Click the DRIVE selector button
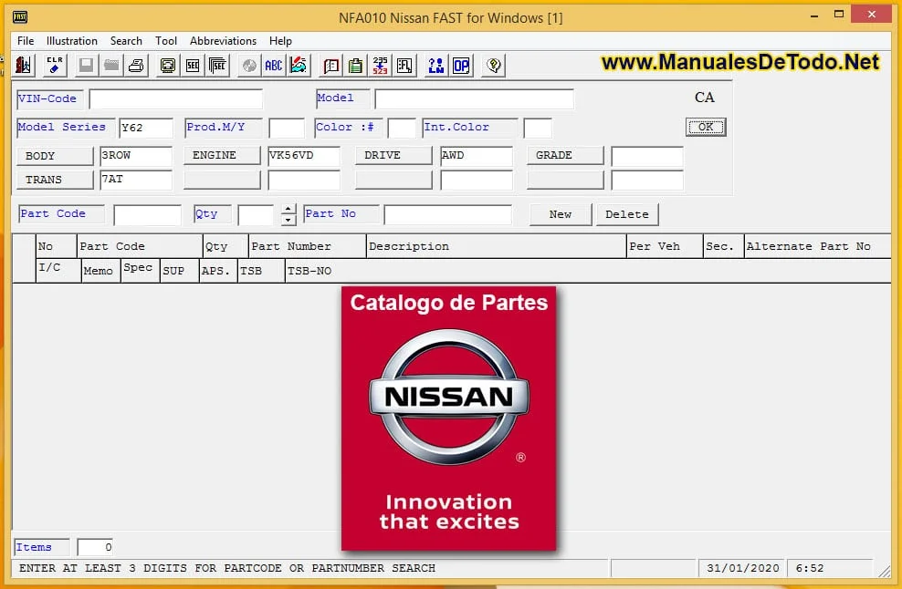 393,155
